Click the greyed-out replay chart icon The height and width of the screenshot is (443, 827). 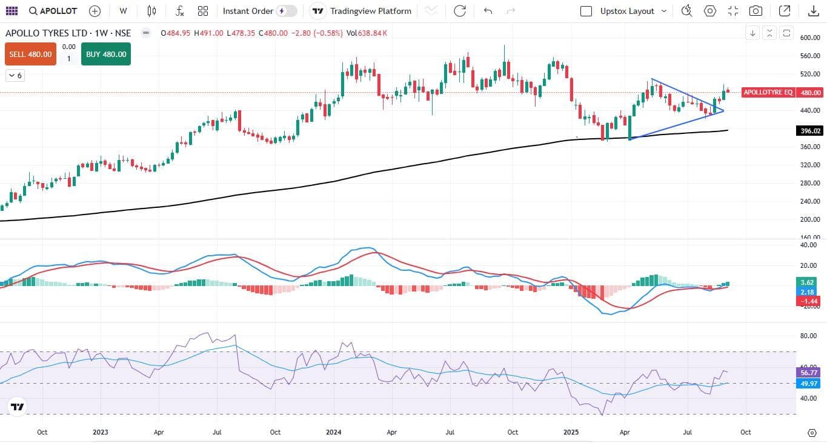tap(431, 11)
